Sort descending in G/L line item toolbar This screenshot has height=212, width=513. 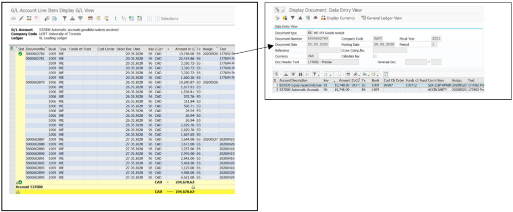click(x=80, y=19)
